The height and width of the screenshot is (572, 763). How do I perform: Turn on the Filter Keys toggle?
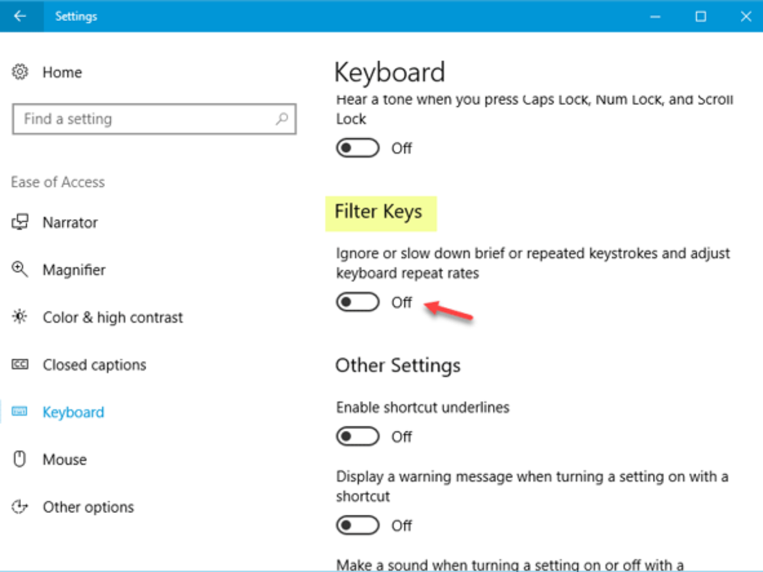point(357,303)
